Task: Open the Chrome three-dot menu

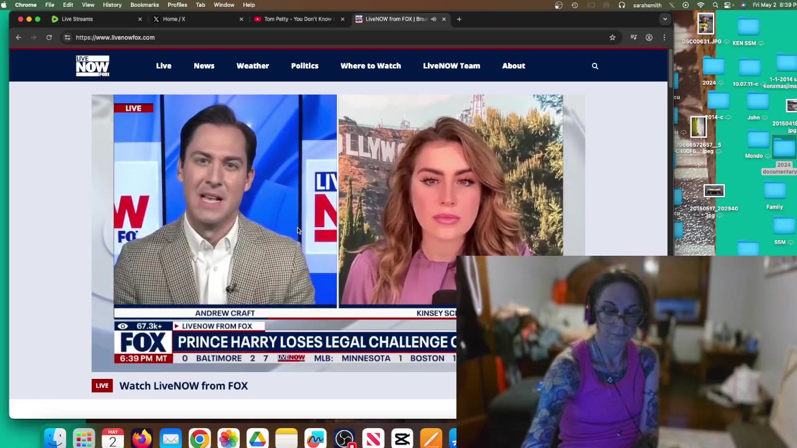Action: [x=664, y=37]
